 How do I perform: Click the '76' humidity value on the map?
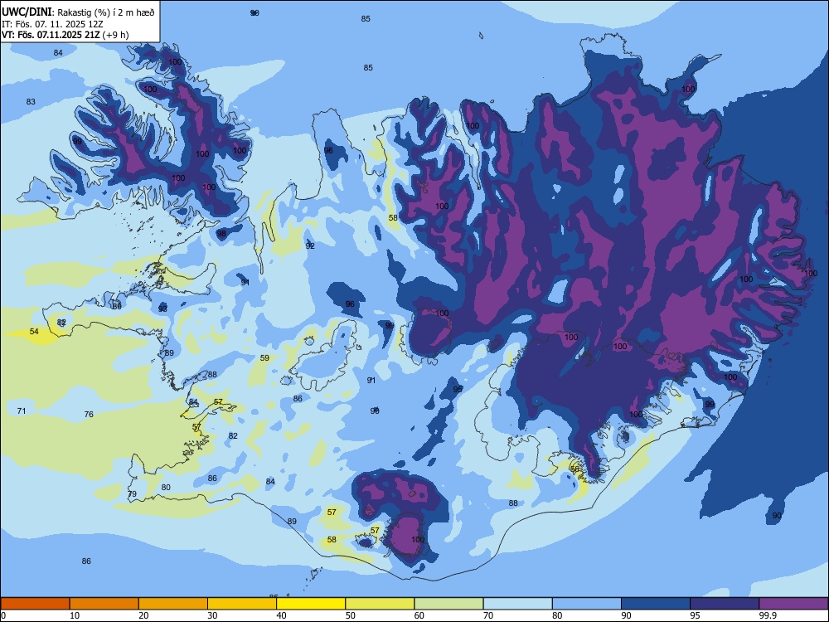89,414
